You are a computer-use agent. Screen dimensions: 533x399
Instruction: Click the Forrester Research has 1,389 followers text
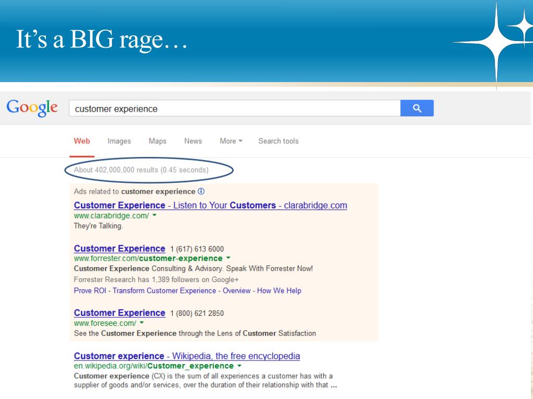[x=156, y=280]
